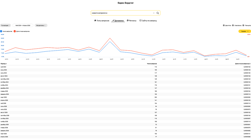This screenshot has width=251, height=140.
Task: Select the февраль 2025 table row
Action: (x=125, y=94)
